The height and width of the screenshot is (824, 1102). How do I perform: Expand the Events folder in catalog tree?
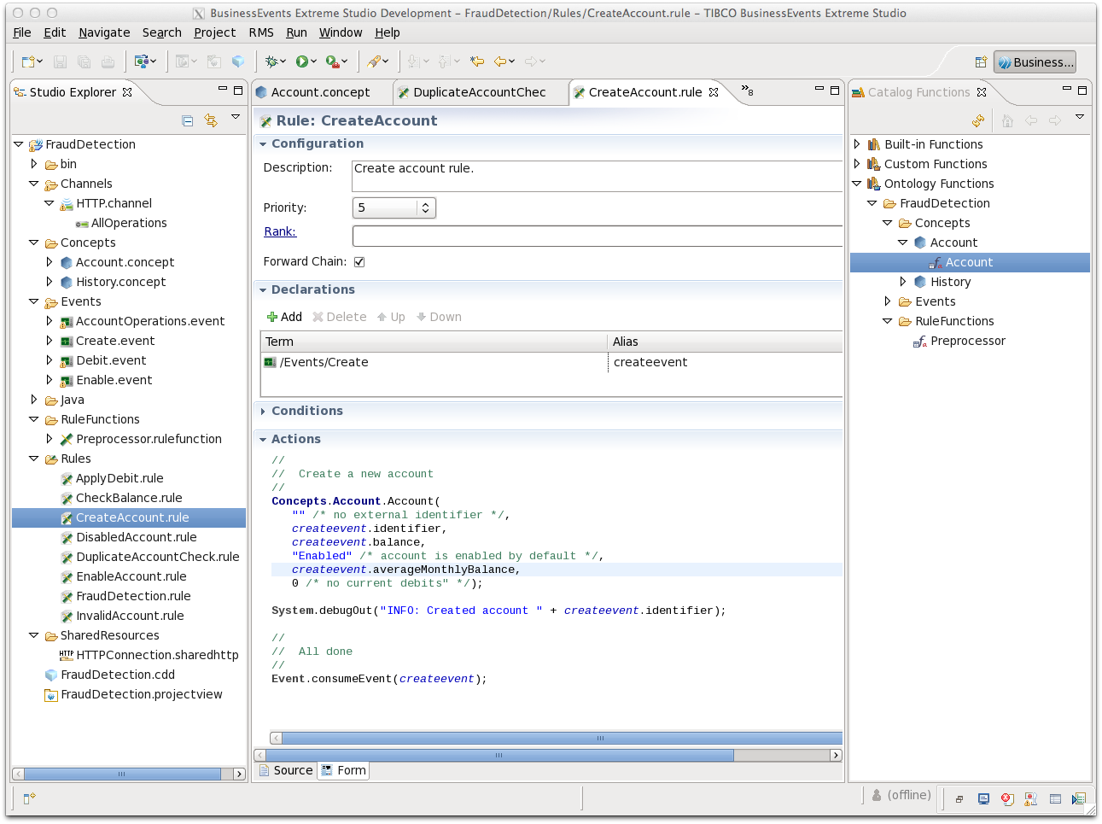pyautogui.click(x=889, y=301)
